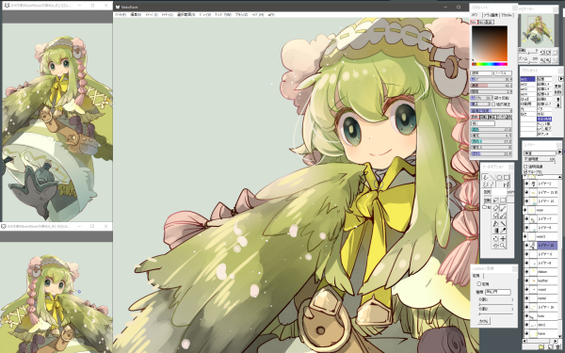Image resolution: width=565 pixels, height=353 pixels.
Task: Click the zoom-in icon in navigator panel
Action: coord(548,60)
